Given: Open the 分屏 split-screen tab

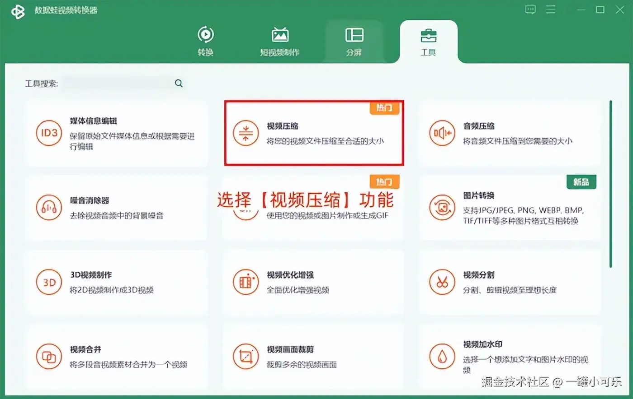Looking at the screenshot, I should click(354, 41).
